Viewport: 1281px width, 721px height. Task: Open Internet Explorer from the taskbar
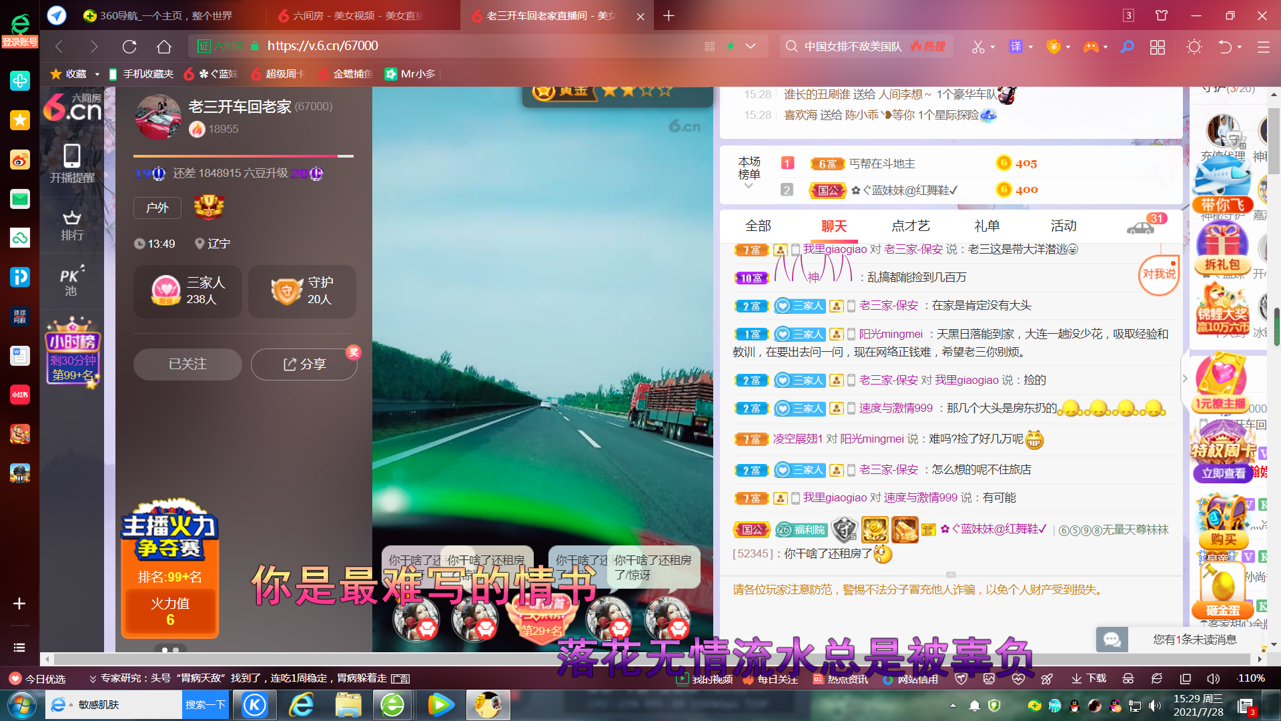click(301, 705)
